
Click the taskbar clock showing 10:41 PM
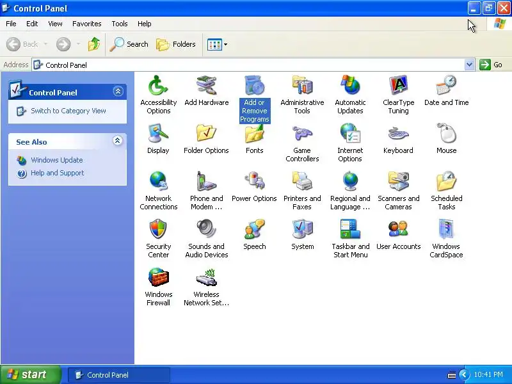[x=488, y=374]
